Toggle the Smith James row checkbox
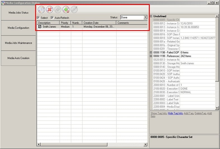220x149 pixels. point(40,27)
